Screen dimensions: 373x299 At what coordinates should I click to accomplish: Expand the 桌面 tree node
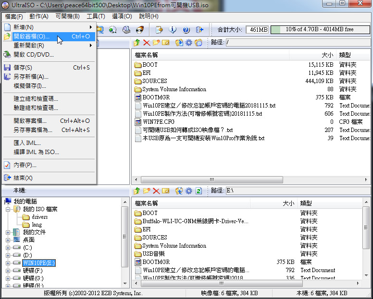click(8, 240)
